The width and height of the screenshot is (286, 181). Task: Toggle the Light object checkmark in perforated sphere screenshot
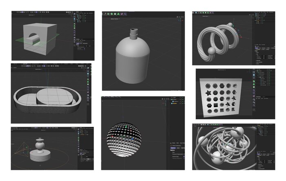(183, 97)
